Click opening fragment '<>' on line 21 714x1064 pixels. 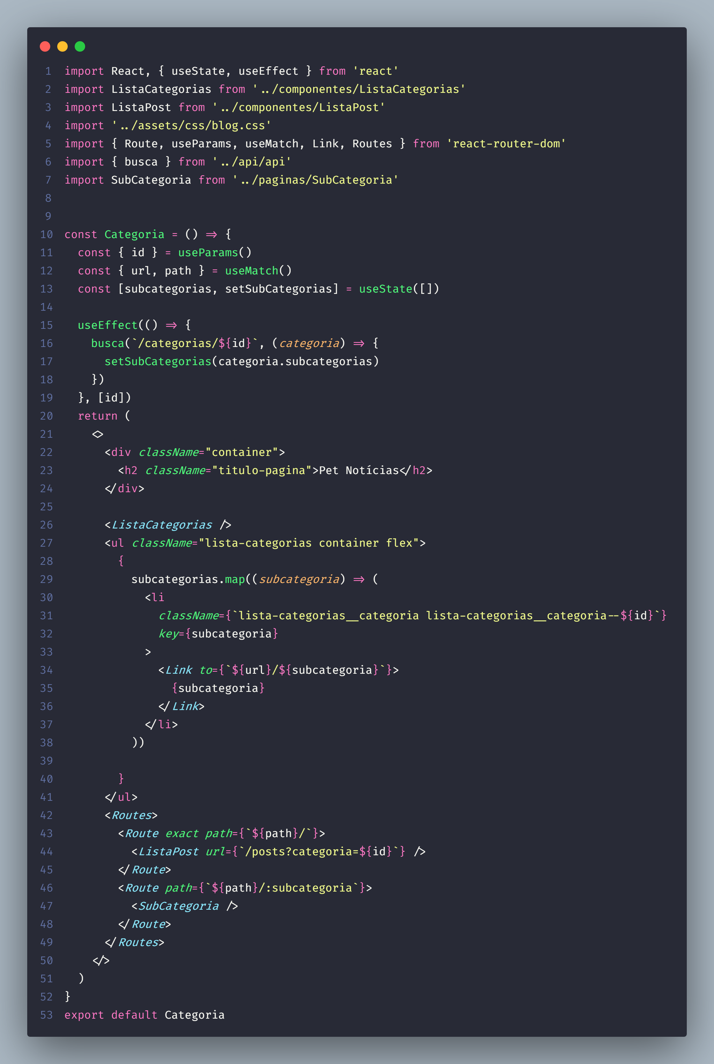(x=97, y=435)
